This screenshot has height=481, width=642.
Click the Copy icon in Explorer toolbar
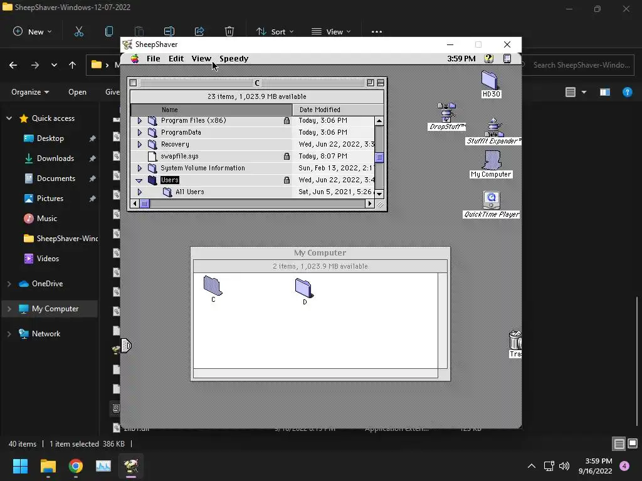coord(109,31)
